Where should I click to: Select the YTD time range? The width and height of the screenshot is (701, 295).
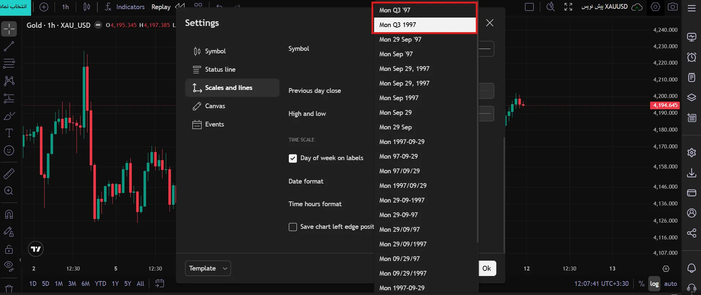tap(100, 284)
